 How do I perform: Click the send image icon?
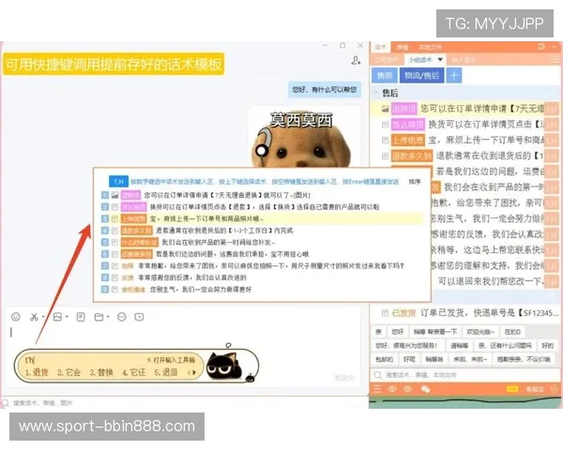pos(57,317)
